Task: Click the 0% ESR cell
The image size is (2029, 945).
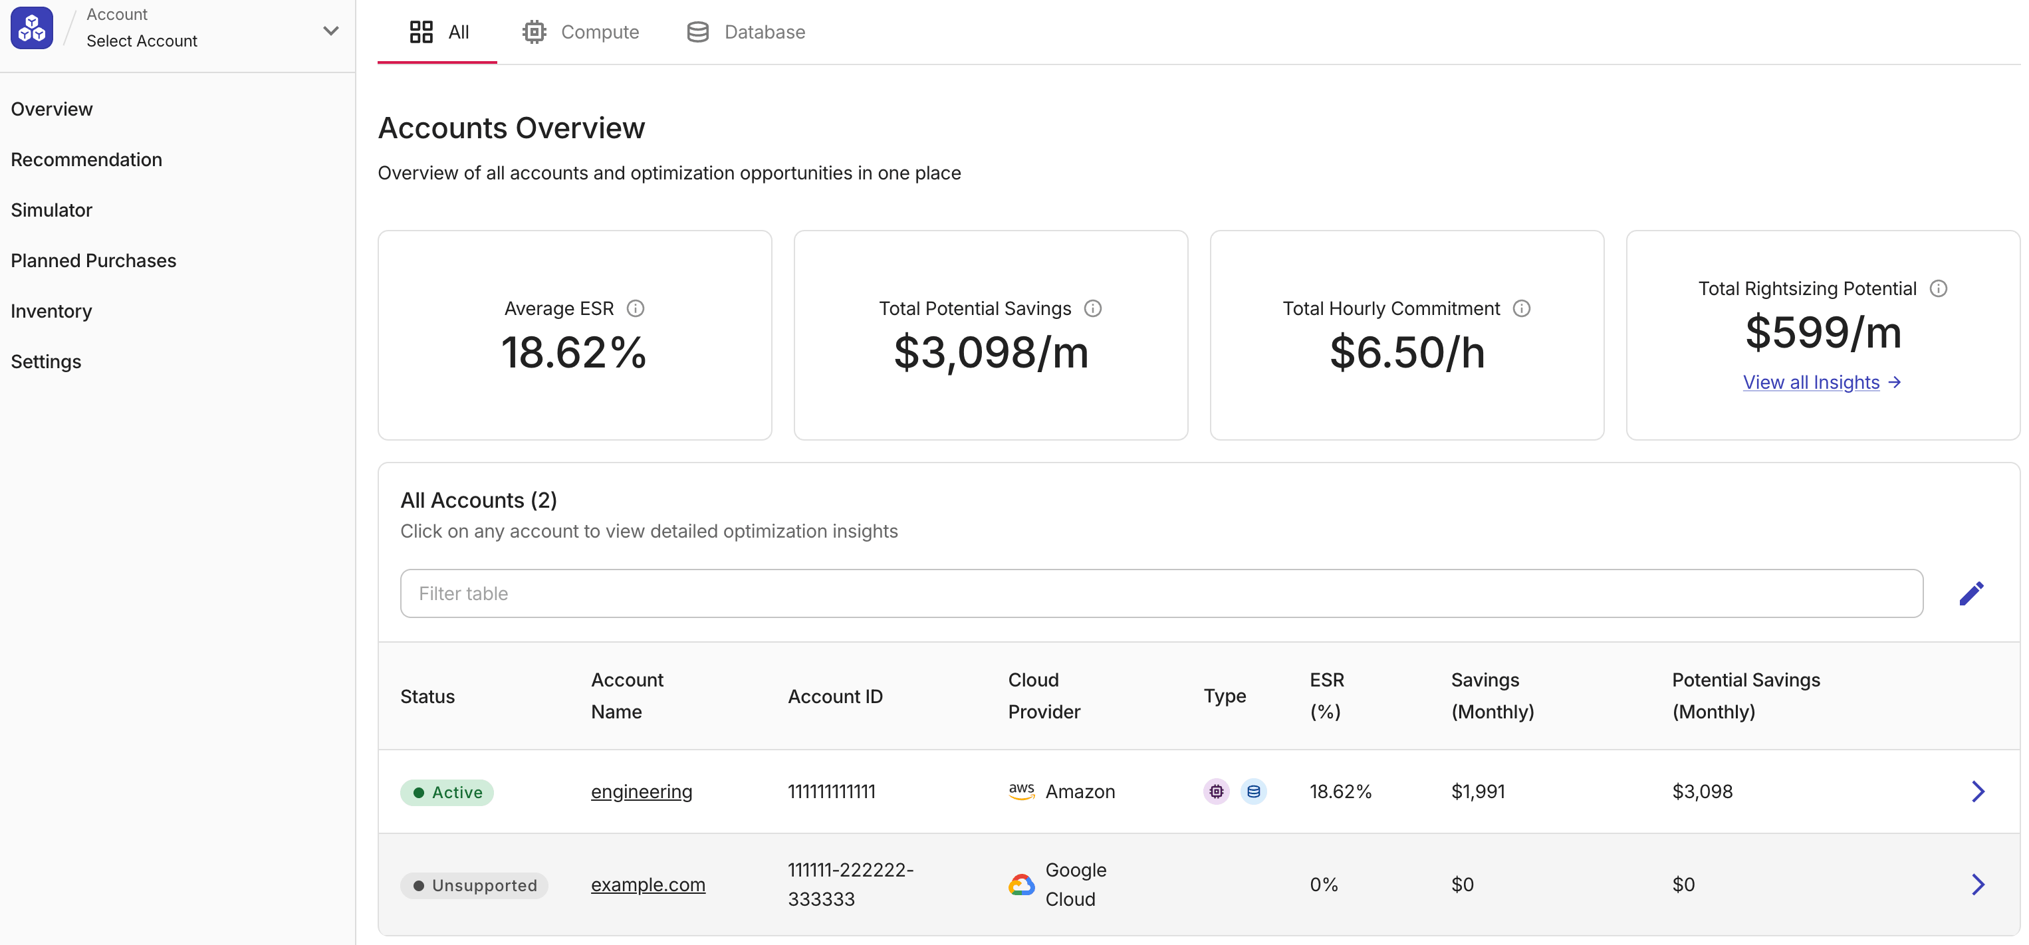Action: pyautogui.click(x=1324, y=885)
